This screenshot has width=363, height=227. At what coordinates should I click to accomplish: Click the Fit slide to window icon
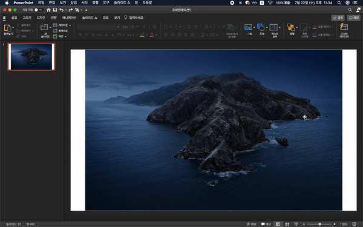tap(354, 224)
